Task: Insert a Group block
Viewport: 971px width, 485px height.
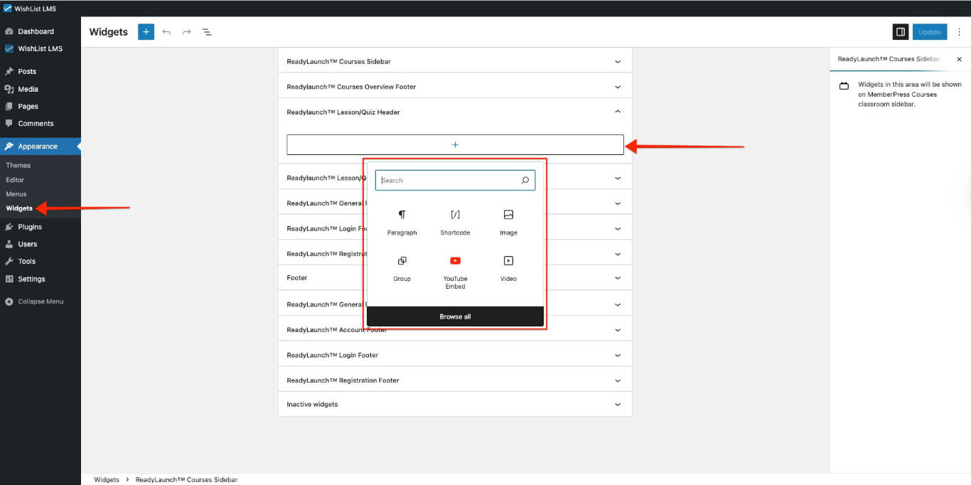Action: tap(402, 267)
